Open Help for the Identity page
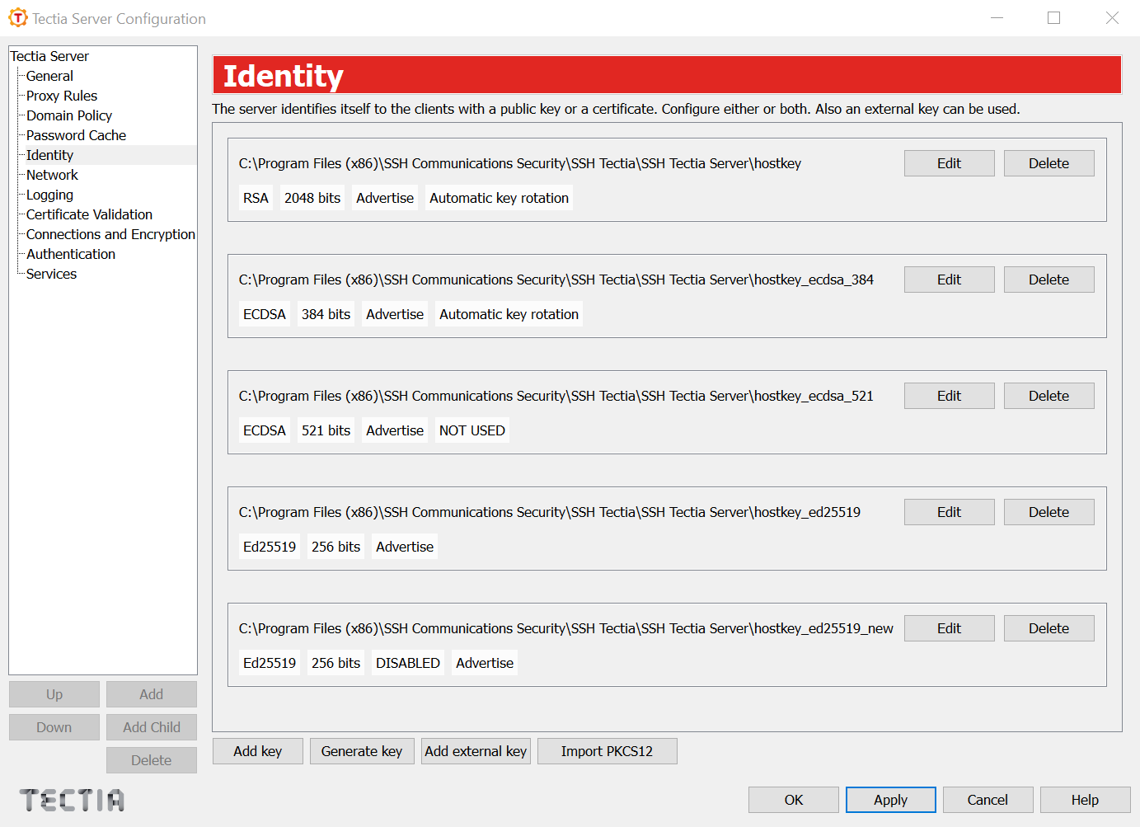The width and height of the screenshot is (1140, 827). pyautogui.click(x=1085, y=799)
